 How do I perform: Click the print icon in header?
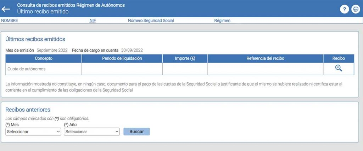355,10
